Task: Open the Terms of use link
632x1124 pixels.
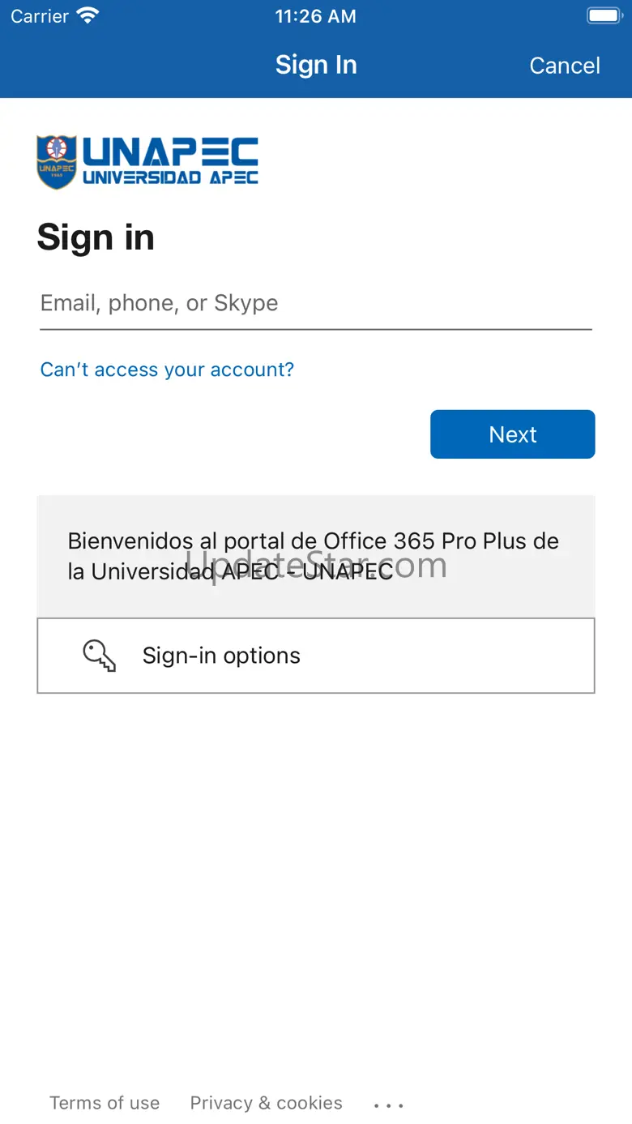Action: click(x=105, y=1103)
